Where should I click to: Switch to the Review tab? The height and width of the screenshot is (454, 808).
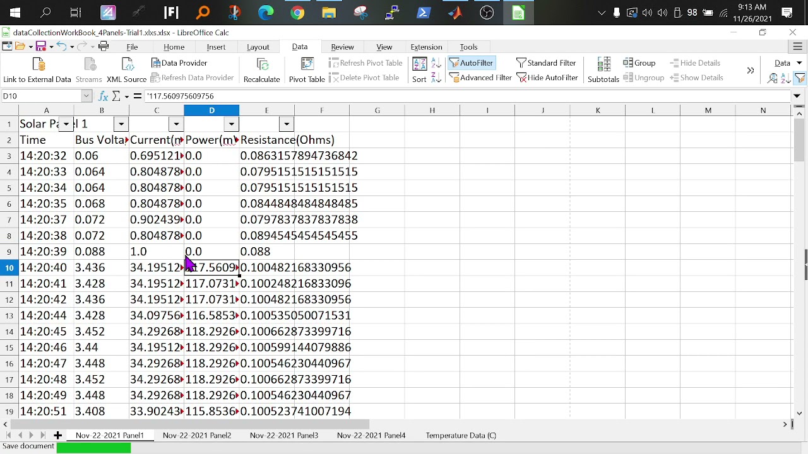point(342,47)
